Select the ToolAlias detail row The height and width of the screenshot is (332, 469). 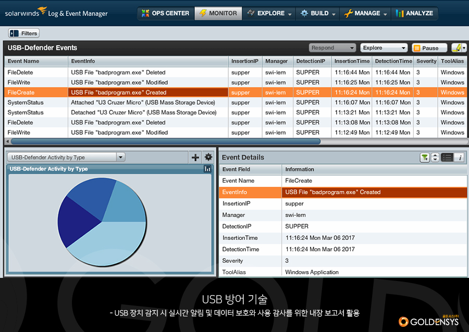(x=343, y=272)
